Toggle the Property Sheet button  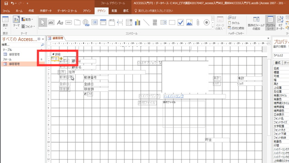coord(270,23)
